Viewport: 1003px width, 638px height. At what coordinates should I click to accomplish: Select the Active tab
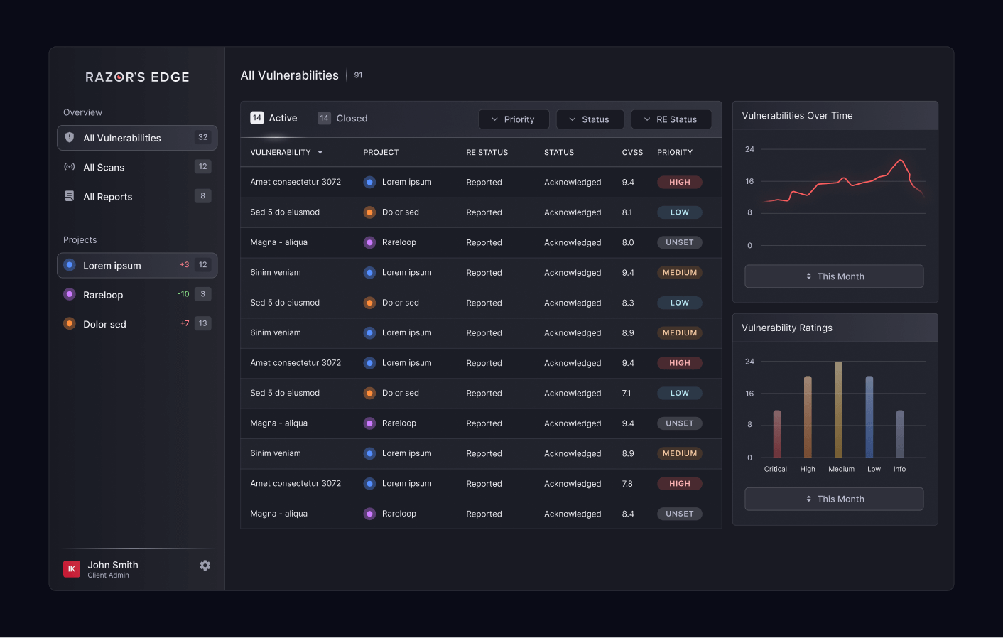pyautogui.click(x=274, y=119)
